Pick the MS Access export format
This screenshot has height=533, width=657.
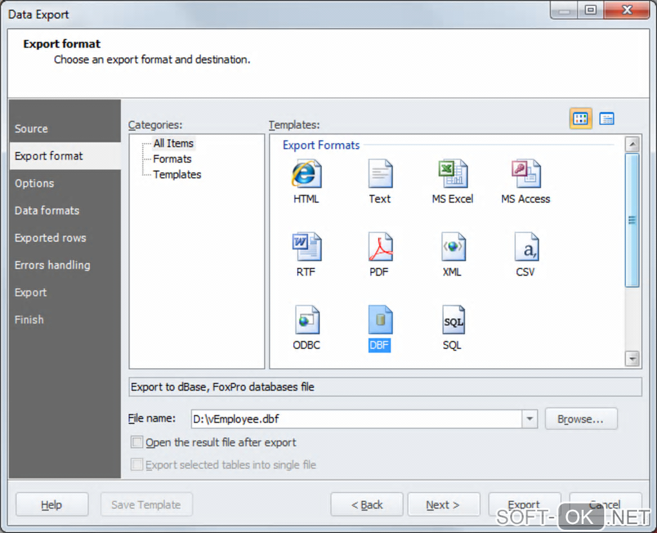(x=526, y=174)
